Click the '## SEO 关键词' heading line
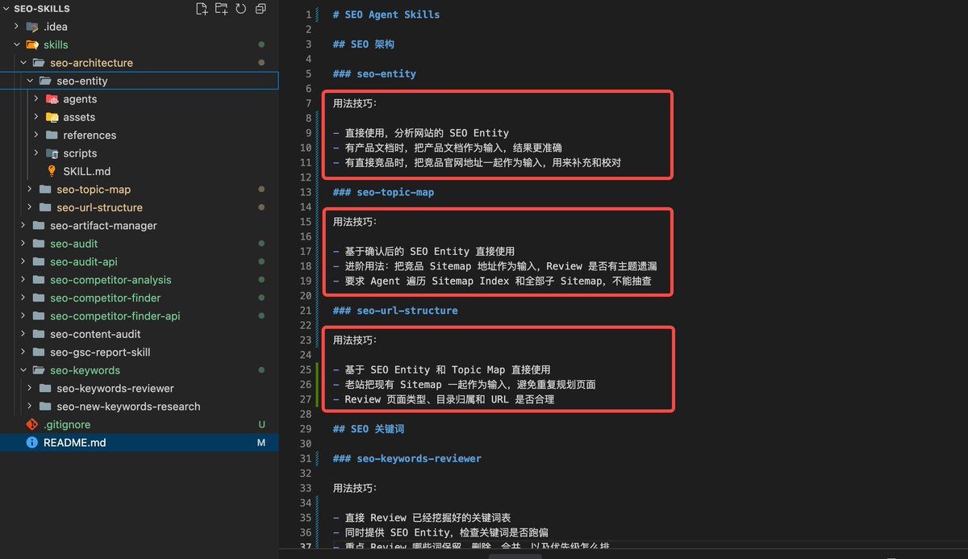The width and height of the screenshot is (968, 559). tap(369, 429)
